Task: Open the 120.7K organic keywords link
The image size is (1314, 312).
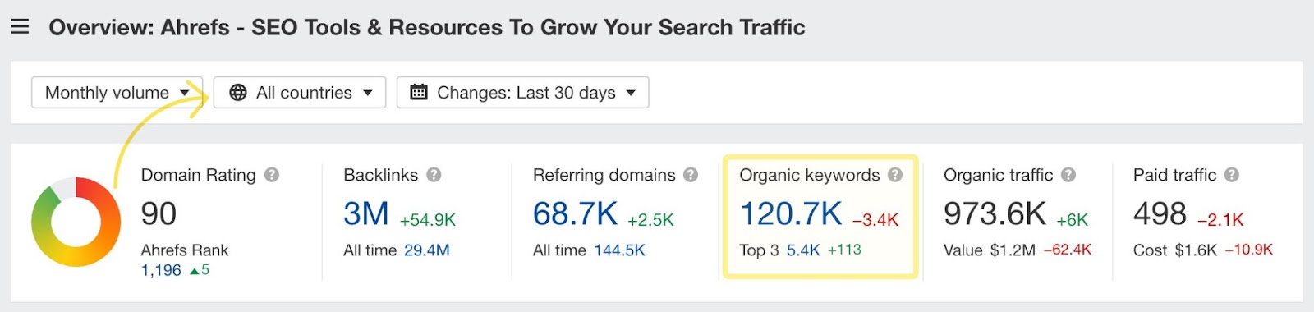Action: [791, 213]
